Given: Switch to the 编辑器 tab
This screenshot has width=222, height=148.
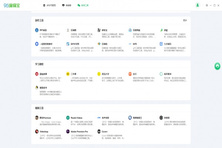Looking at the screenshot, I should [67, 6].
